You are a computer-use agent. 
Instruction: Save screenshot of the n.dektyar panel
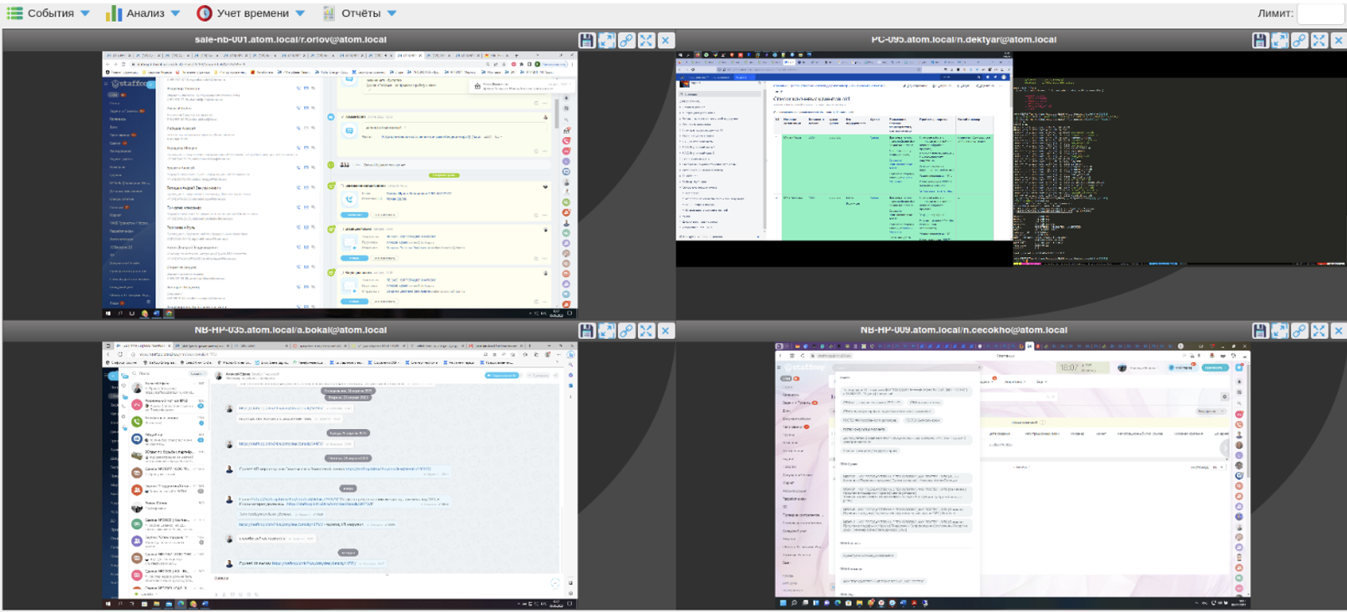(1260, 40)
